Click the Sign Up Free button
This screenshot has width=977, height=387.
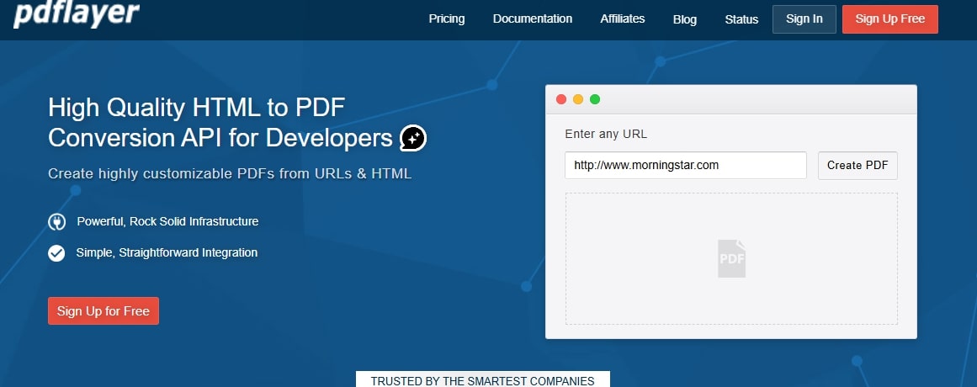889,19
